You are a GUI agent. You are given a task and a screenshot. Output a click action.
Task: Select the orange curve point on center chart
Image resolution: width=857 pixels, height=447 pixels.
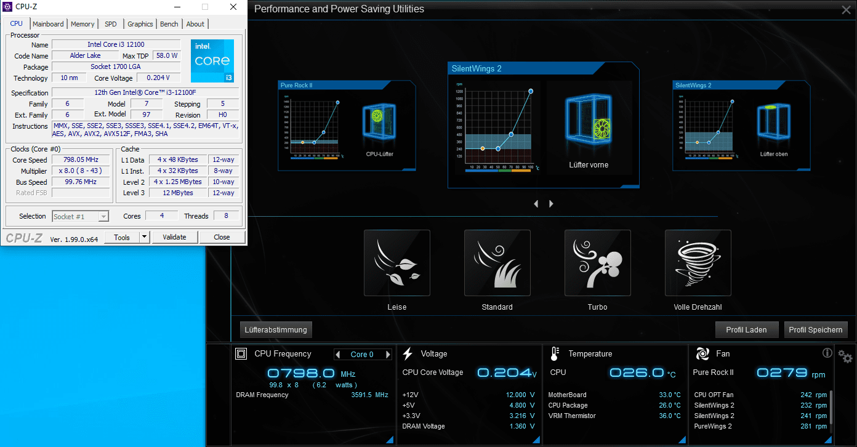coord(483,148)
